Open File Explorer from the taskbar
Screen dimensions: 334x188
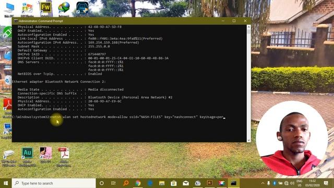click(162, 183)
